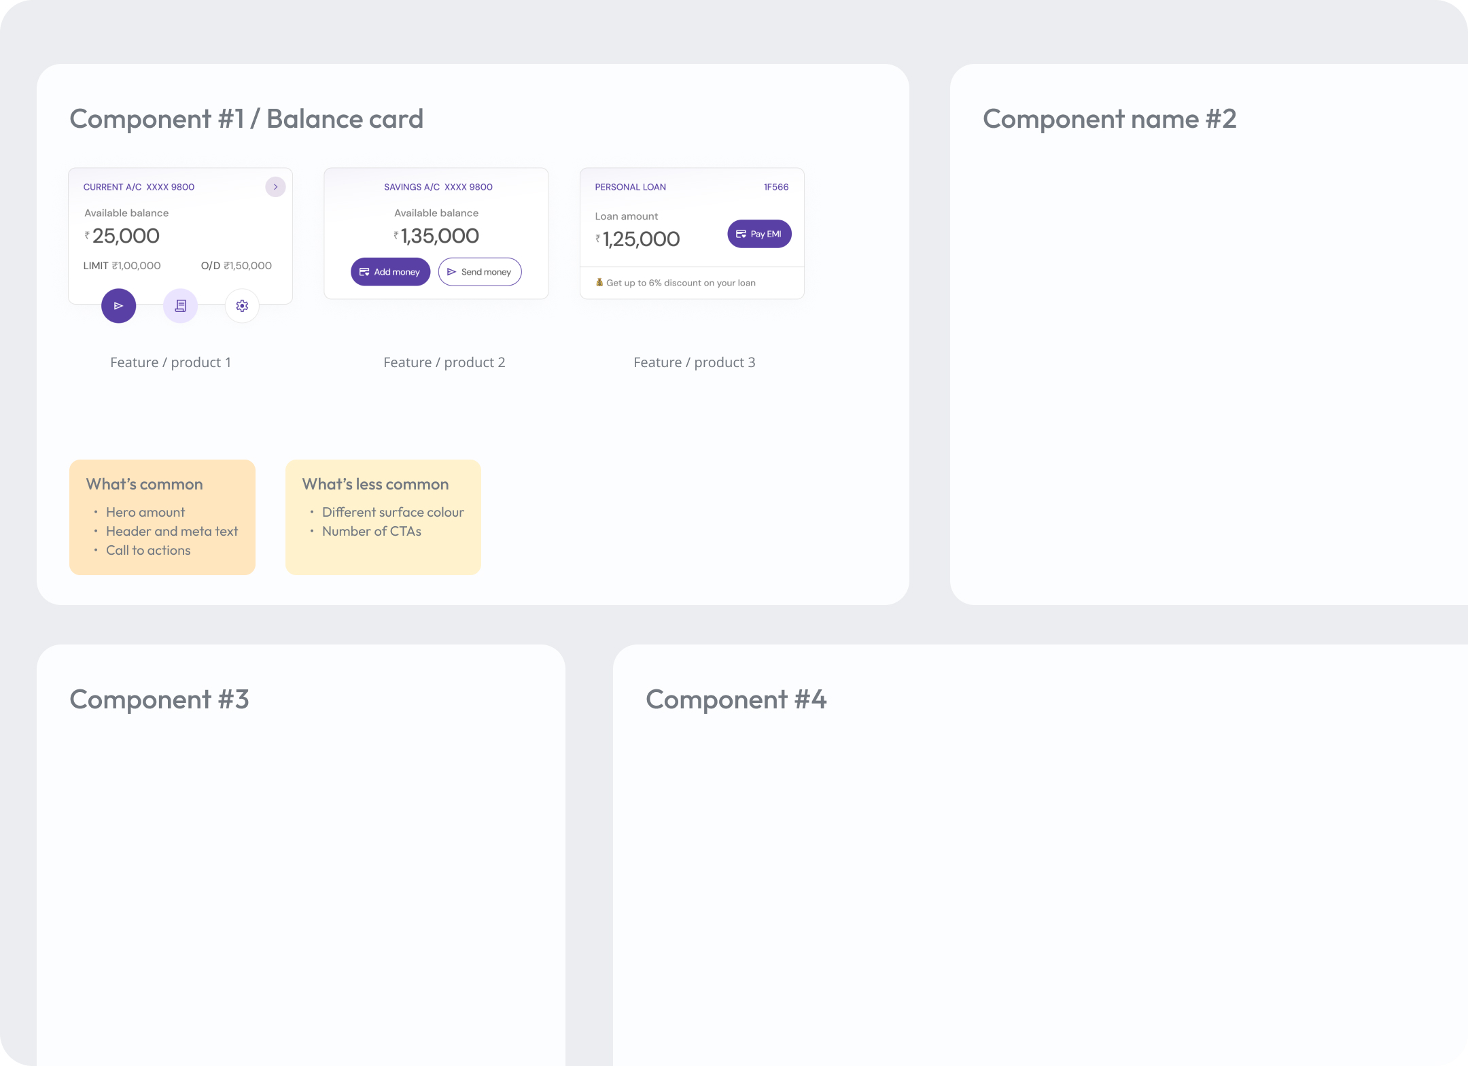Click the statement receipt icon on Current card
Image resolution: width=1468 pixels, height=1066 pixels.
(180, 306)
